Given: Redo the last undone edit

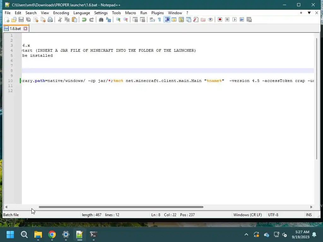Looking at the screenshot, I should click(x=91, y=20).
